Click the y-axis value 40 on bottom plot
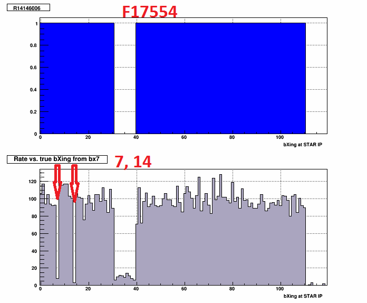 click(x=34, y=251)
